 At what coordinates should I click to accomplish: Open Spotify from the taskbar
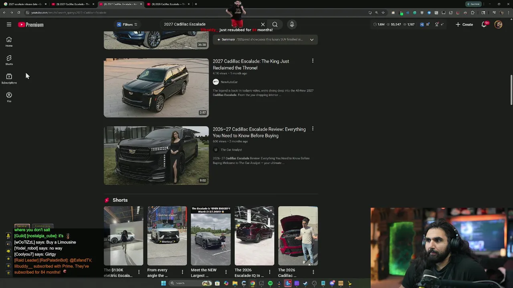(x=270, y=283)
